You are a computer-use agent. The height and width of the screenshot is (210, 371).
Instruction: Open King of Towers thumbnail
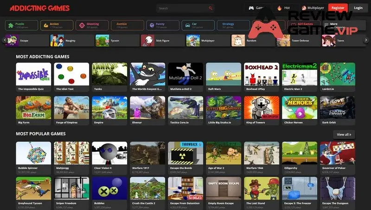pos(262,108)
